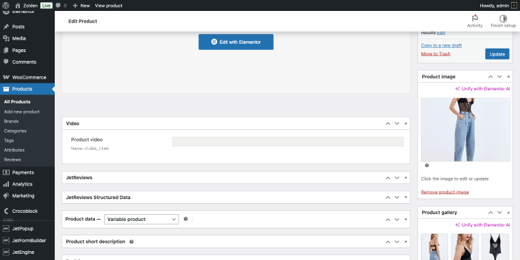520x260 pixels.
Task: Open the Reviews submenu item
Action: (12, 160)
